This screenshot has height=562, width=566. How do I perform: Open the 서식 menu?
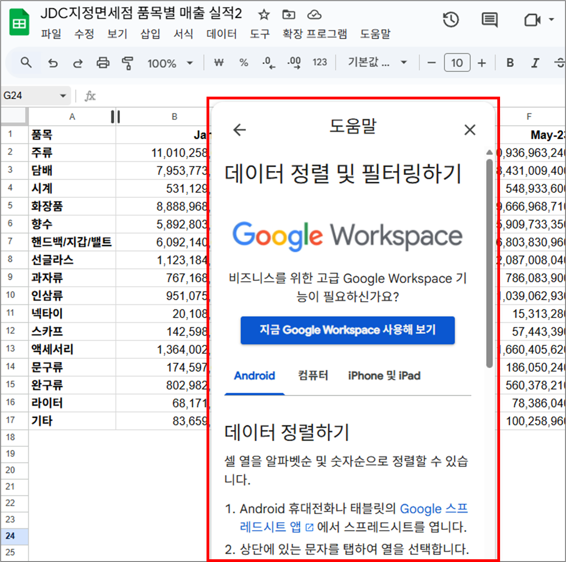pos(183,34)
